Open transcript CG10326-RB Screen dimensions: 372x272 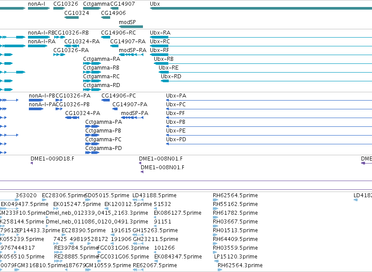pyautogui.click(x=72, y=32)
